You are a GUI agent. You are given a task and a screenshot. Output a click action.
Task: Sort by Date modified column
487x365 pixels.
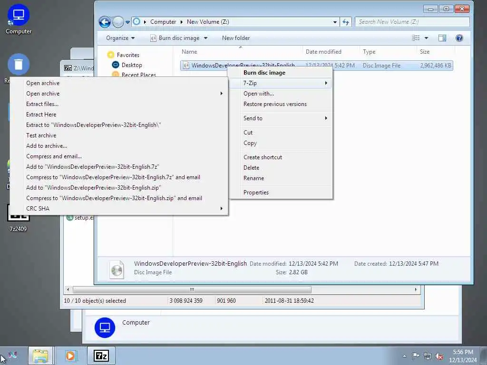(x=331, y=52)
